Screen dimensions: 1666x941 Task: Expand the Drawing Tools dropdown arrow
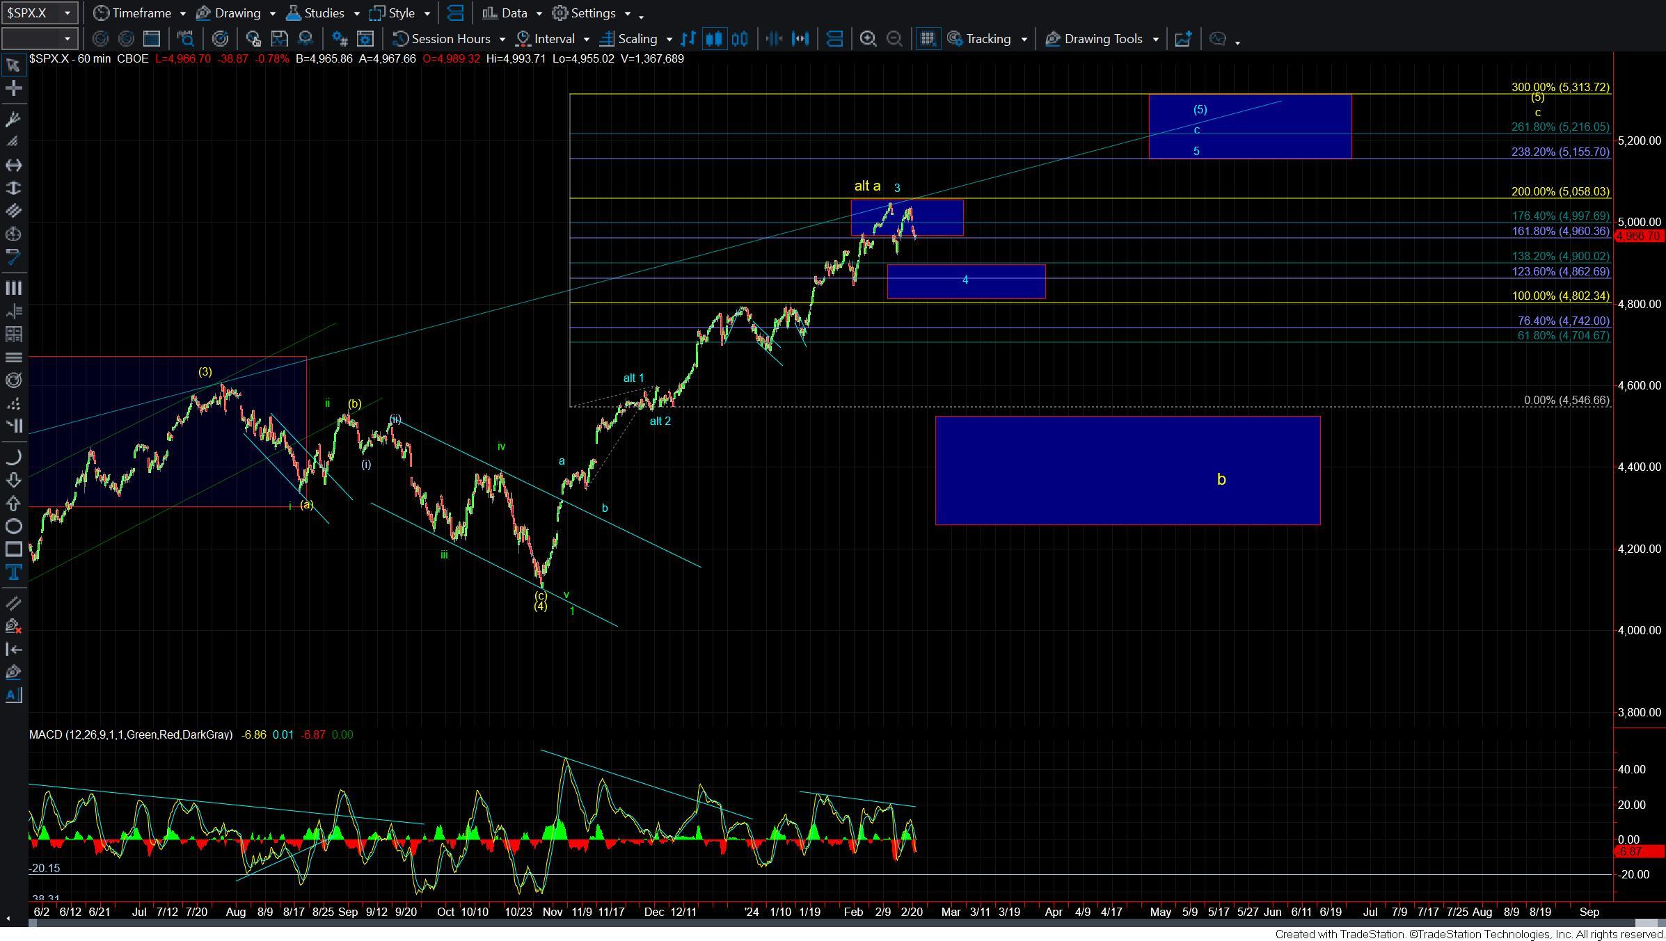1155,40
